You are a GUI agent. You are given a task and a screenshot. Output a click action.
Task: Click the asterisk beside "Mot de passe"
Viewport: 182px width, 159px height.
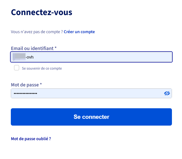click(x=41, y=85)
